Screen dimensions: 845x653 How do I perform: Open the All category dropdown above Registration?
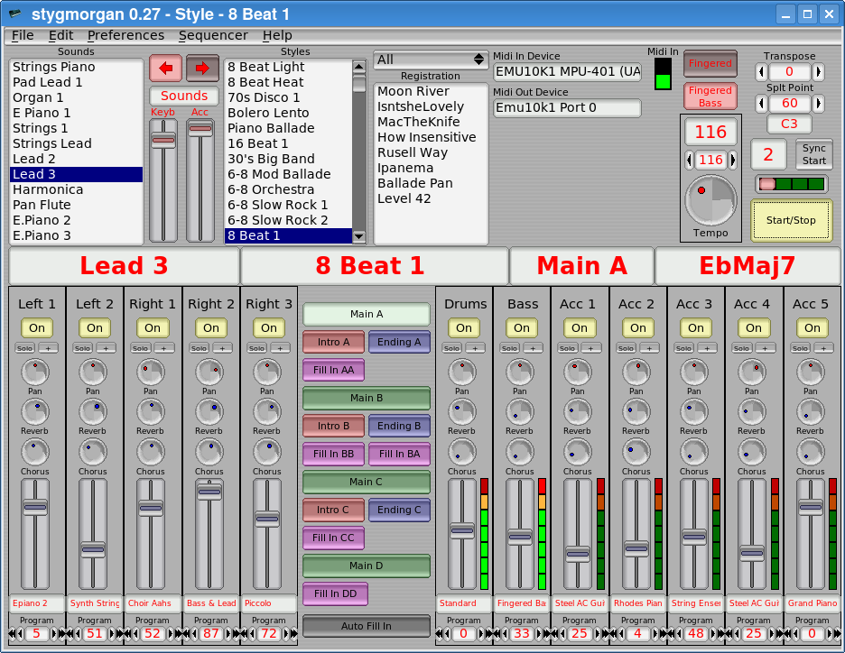431,60
